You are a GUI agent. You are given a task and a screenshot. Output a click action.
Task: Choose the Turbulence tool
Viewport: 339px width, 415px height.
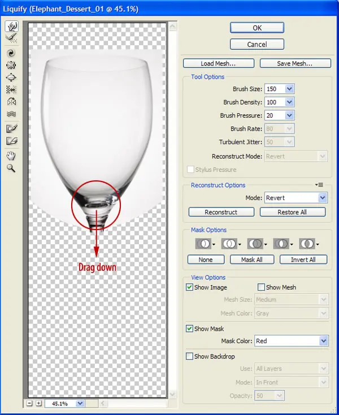[x=11, y=114]
